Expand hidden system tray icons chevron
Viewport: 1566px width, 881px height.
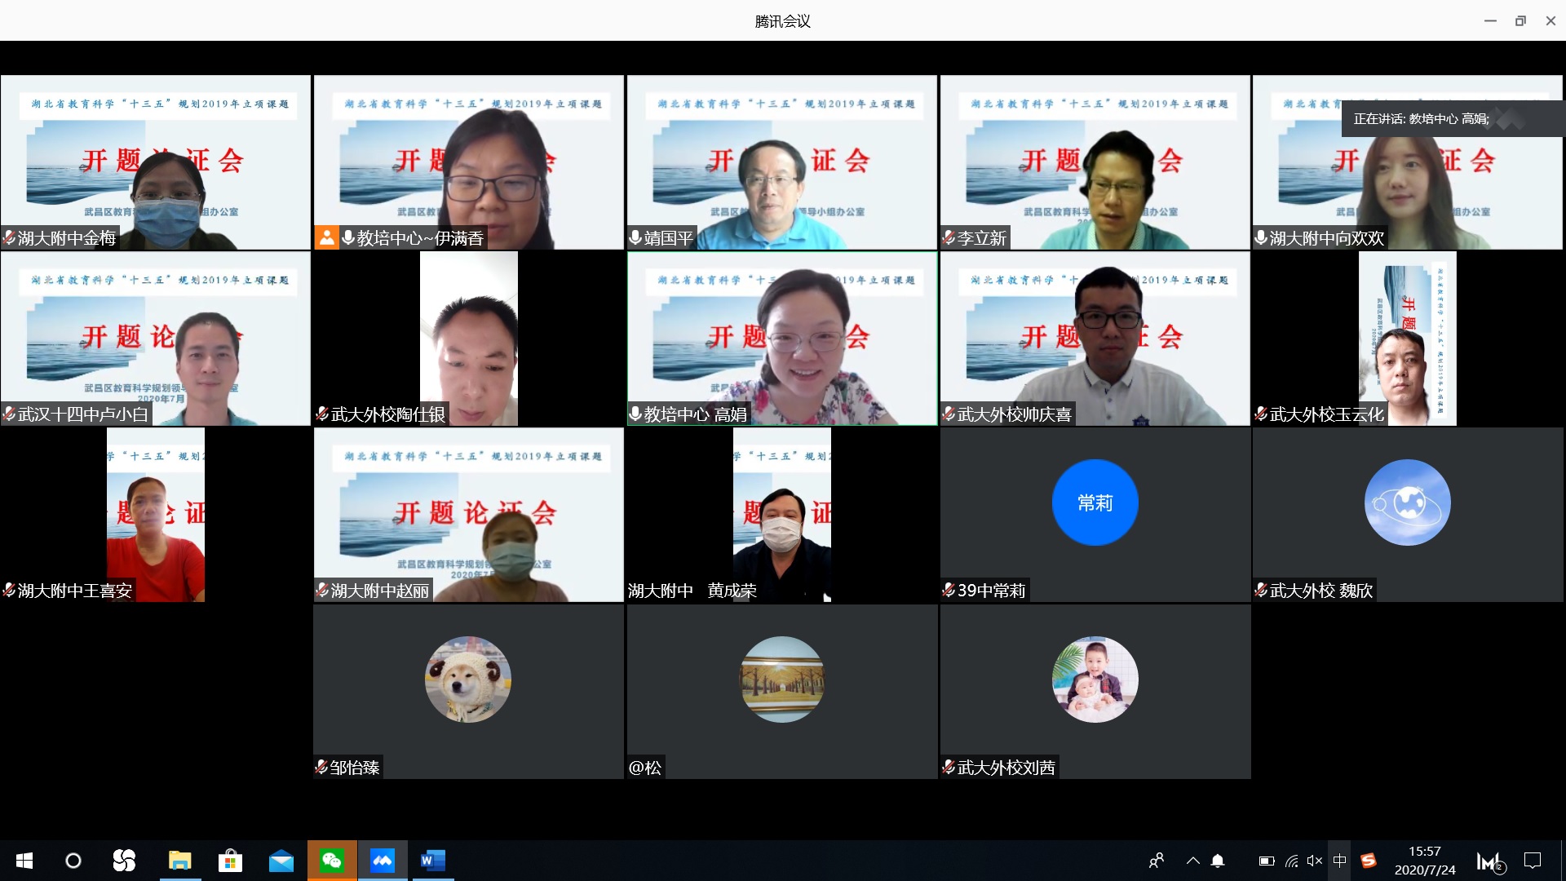pos(1192,861)
